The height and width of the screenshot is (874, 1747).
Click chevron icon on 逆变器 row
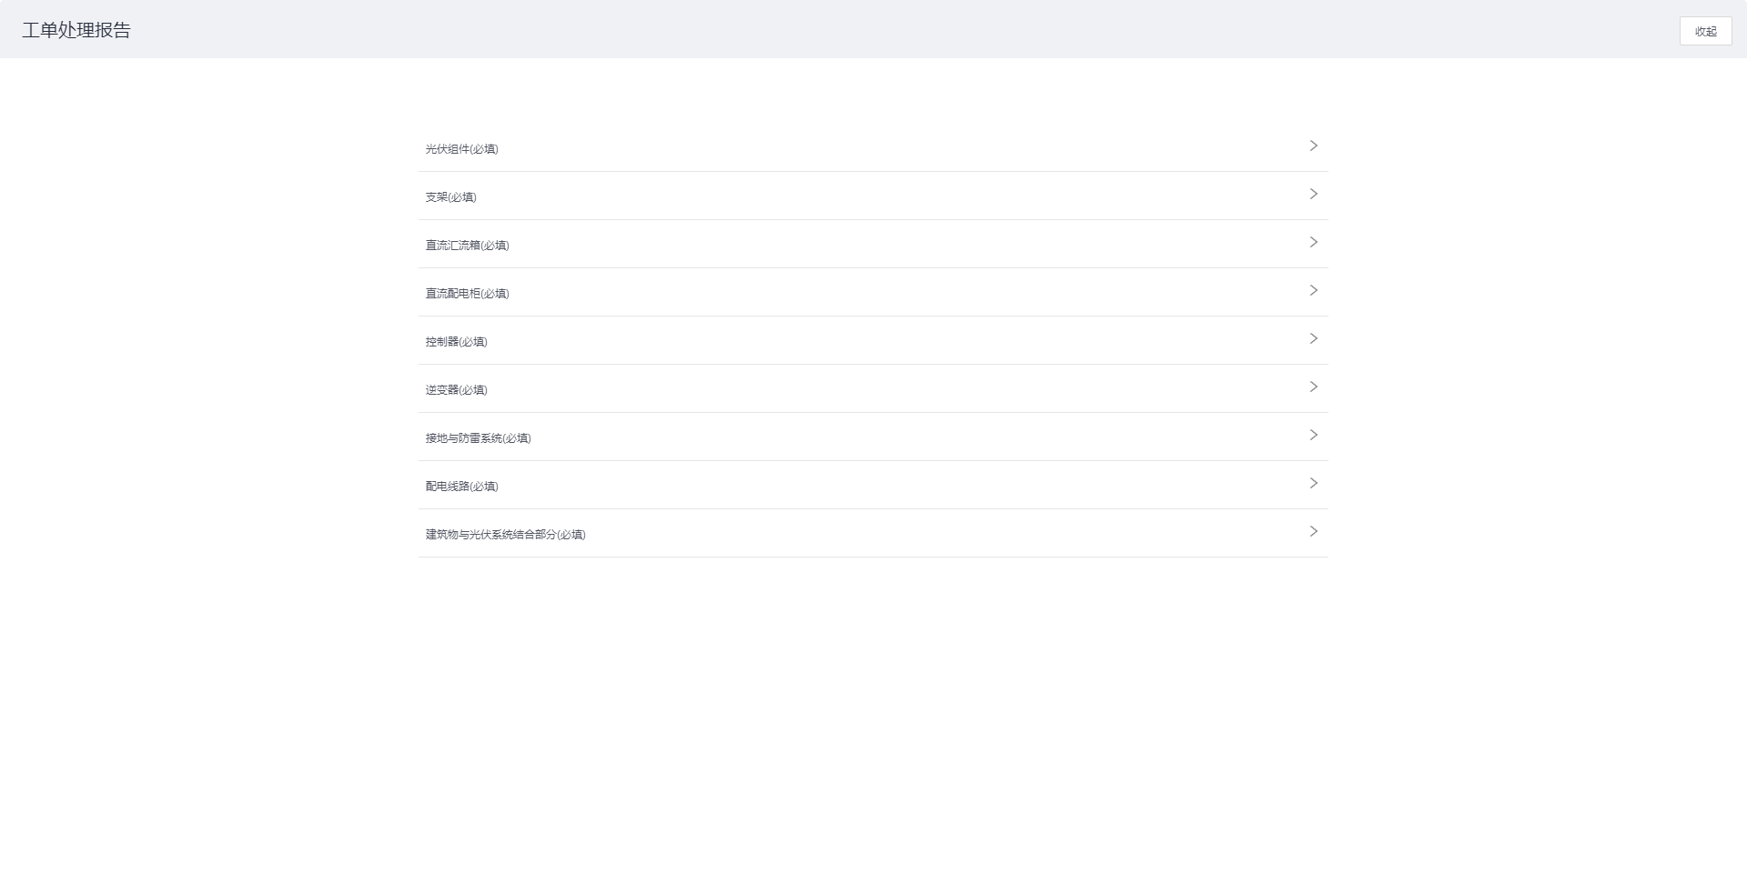click(x=1313, y=387)
